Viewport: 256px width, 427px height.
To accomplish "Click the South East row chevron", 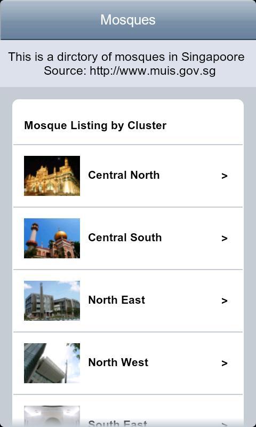I will click(225, 424).
